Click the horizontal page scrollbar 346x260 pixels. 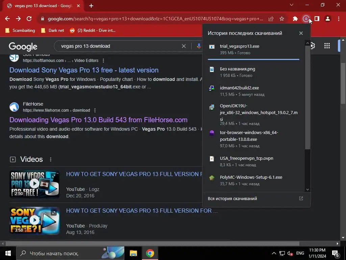click(x=152, y=244)
